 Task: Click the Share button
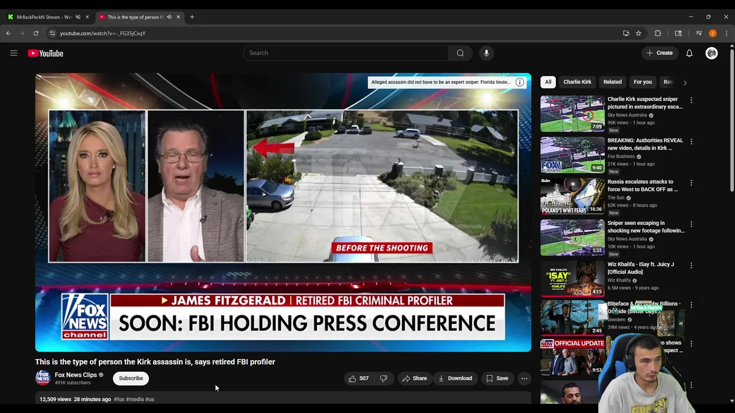coord(415,378)
